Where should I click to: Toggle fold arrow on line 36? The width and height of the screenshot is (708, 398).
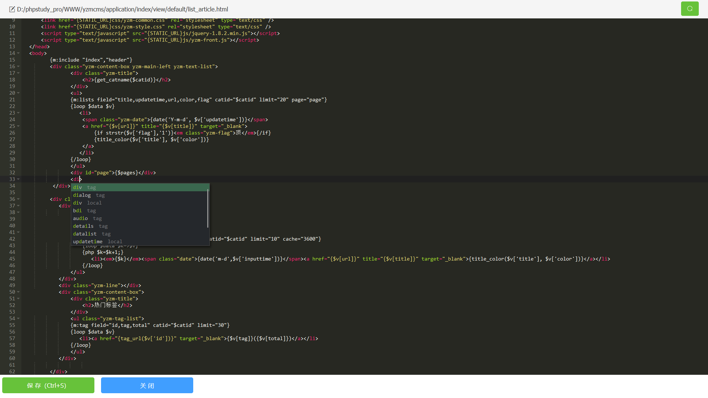pyautogui.click(x=18, y=199)
